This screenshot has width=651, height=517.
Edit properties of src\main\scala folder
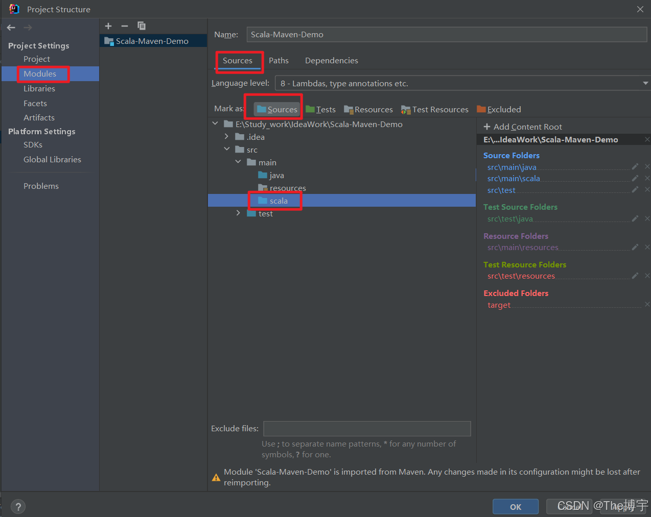(635, 178)
